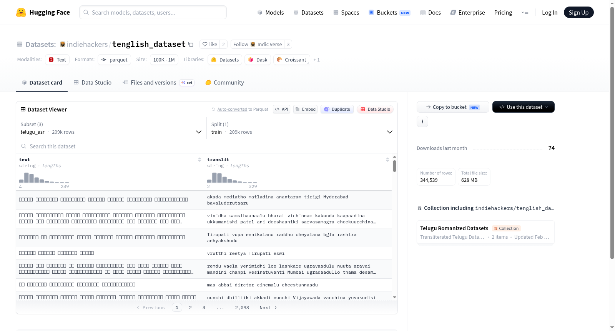Open the API button in Dataset Viewer
The width and height of the screenshot is (615, 331).
pos(281,109)
